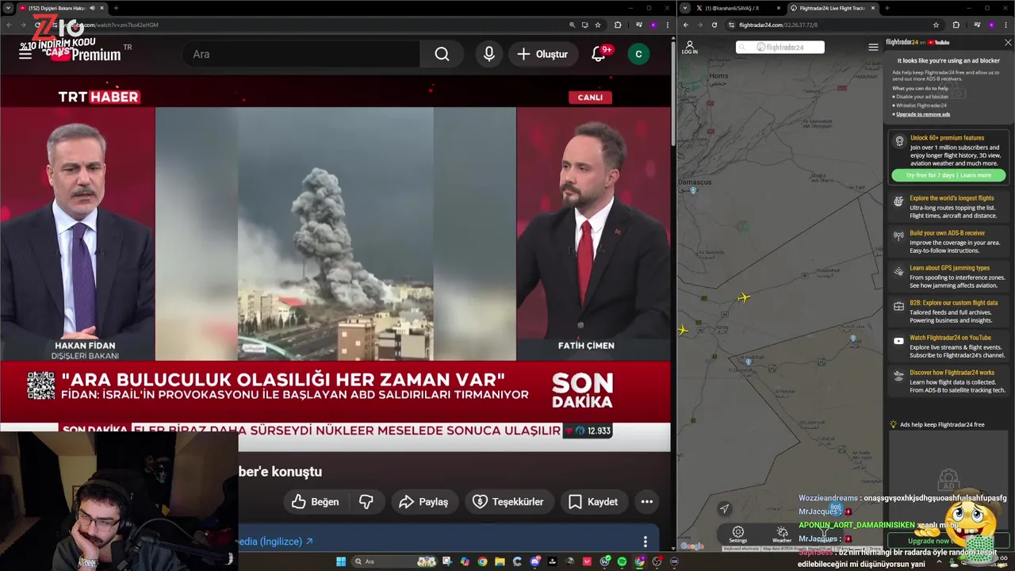Open the YouTube hamburger guide menu
The height and width of the screenshot is (571, 1015).
pos(25,54)
